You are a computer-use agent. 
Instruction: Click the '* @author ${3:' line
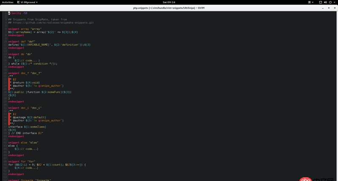37,120
